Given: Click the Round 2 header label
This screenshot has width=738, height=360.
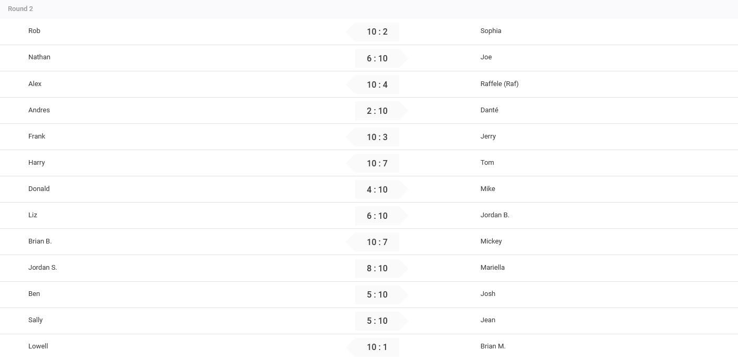Looking at the screenshot, I should coord(20,9).
